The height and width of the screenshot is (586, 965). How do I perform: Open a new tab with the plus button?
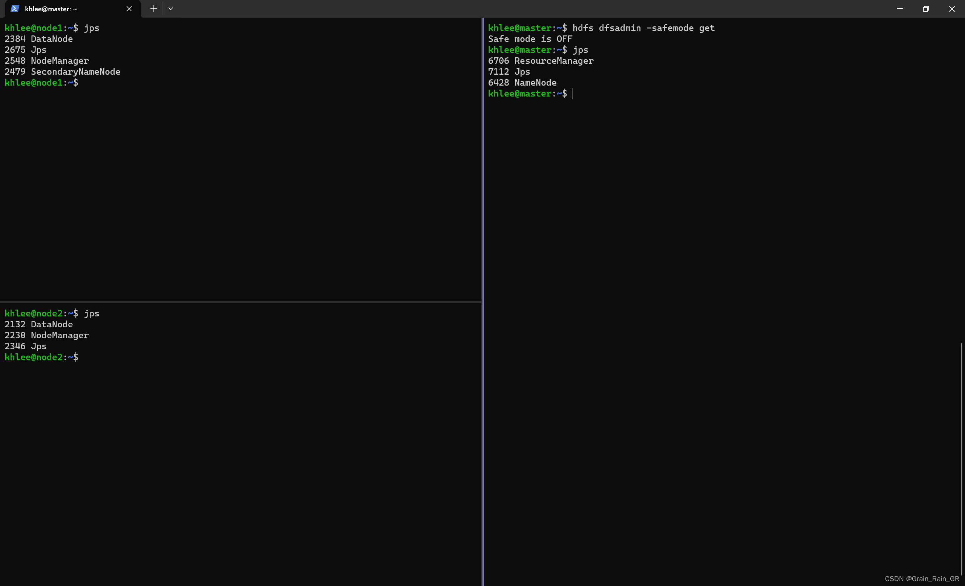(x=153, y=9)
